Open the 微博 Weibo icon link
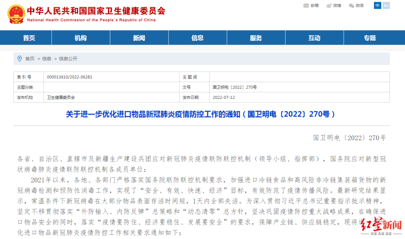This screenshot has width=405, height=239. 333,5
